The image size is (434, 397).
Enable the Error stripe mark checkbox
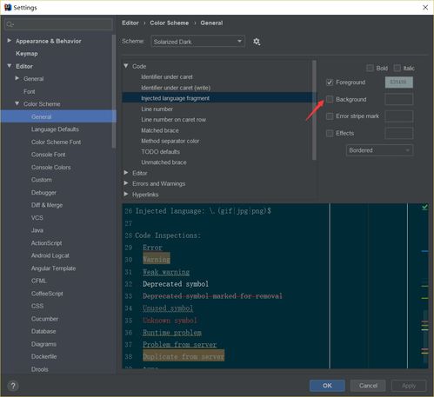pyautogui.click(x=330, y=116)
